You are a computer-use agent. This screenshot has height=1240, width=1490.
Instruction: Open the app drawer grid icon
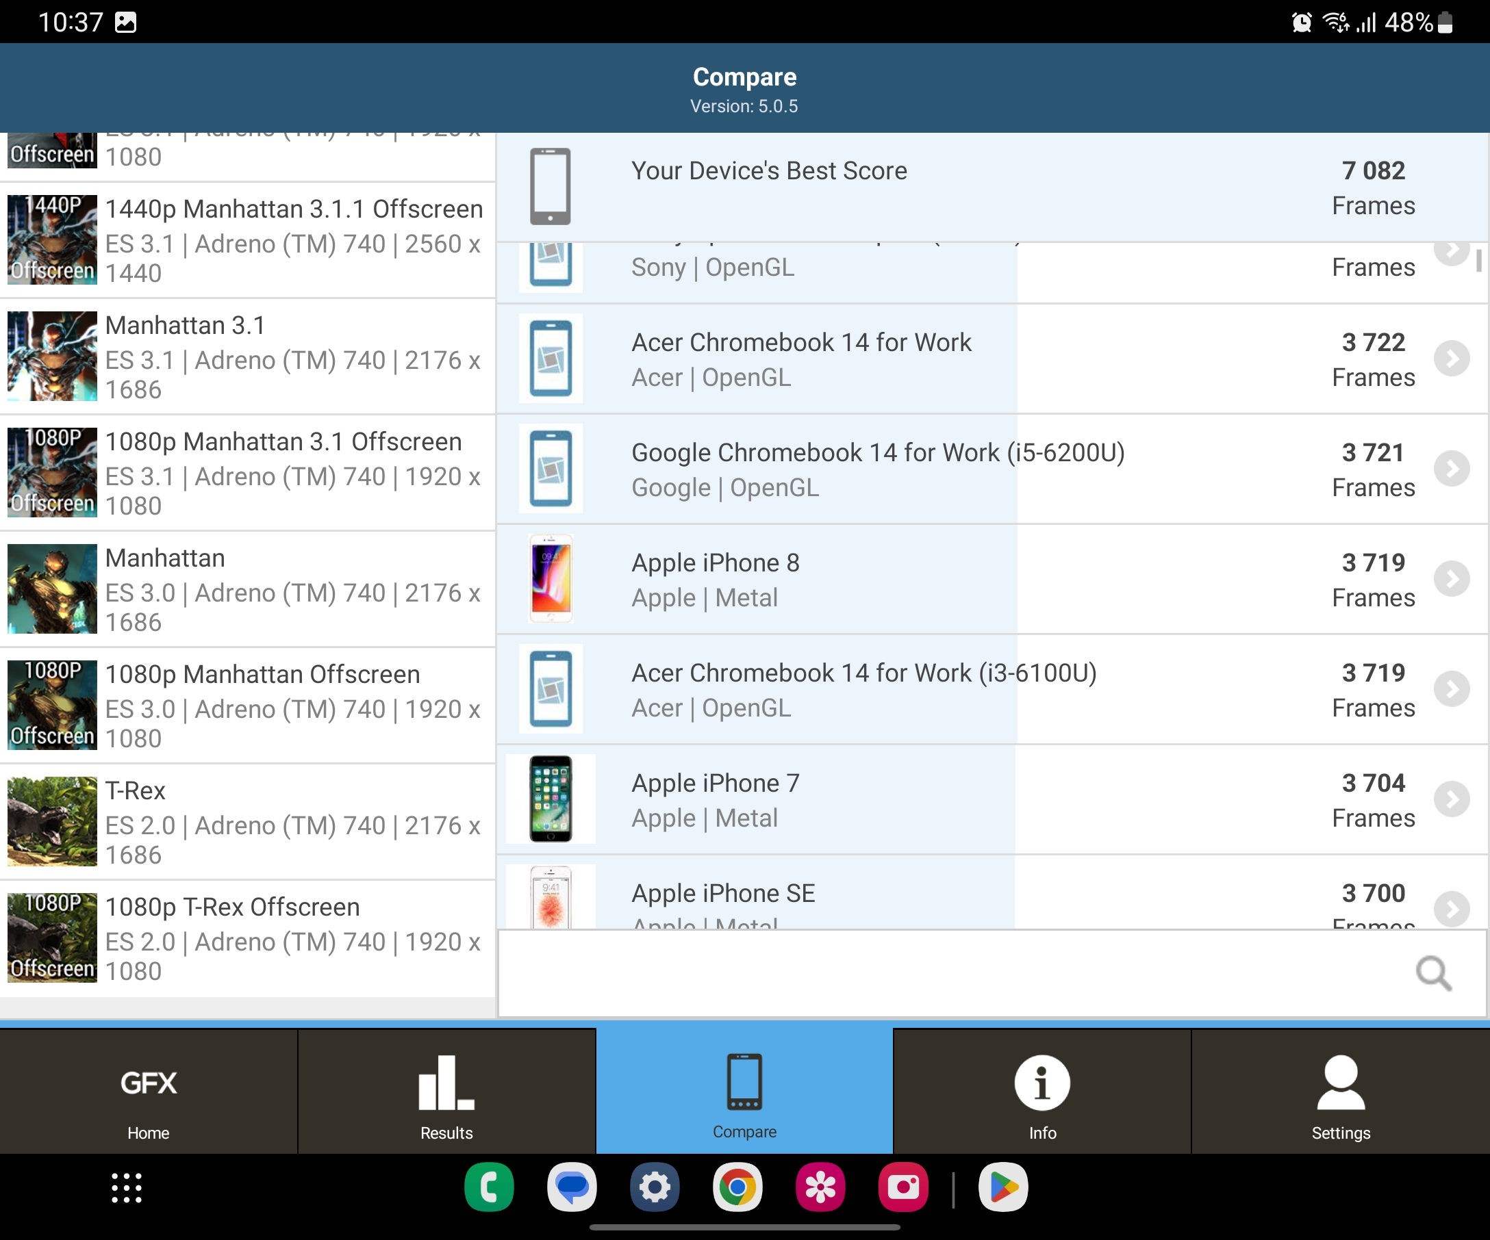click(127, 1187)
